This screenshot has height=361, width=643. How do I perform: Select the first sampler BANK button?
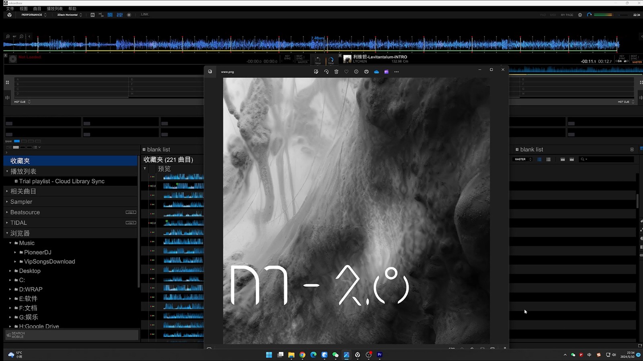pyautogui.click(x=17, y=141)
